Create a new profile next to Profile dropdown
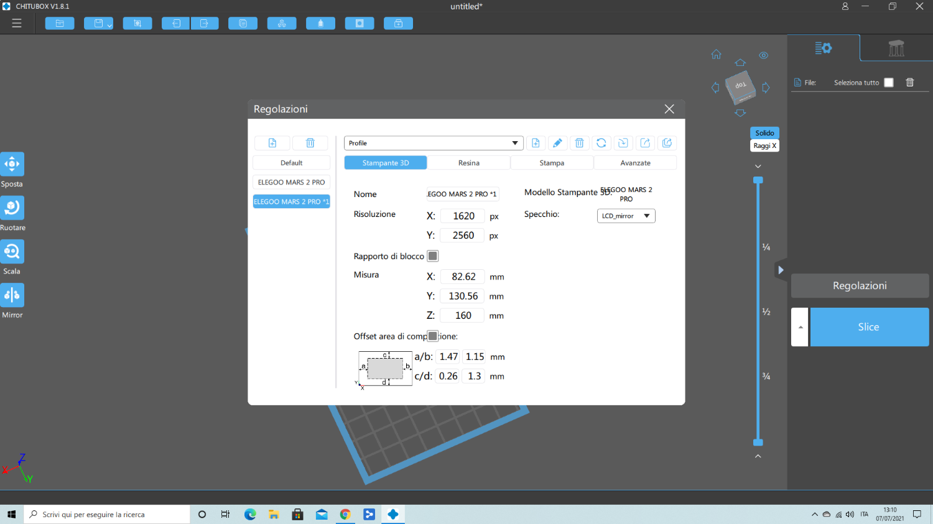 (x=536, y=143)
